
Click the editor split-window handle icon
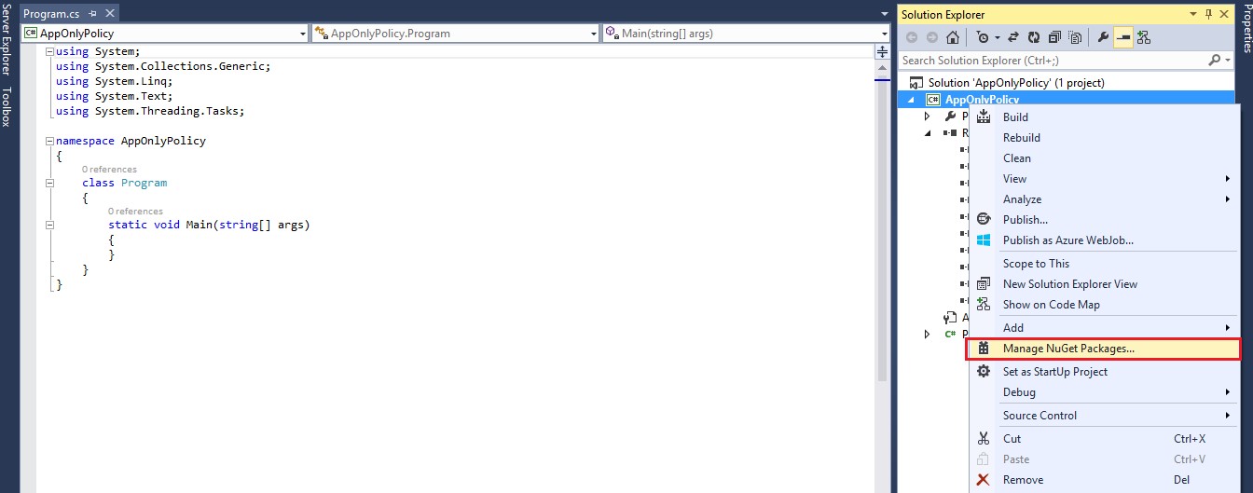pyautogui.click(x=883, y=52)
